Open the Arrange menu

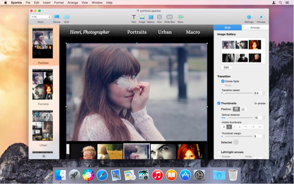[72, 3]
